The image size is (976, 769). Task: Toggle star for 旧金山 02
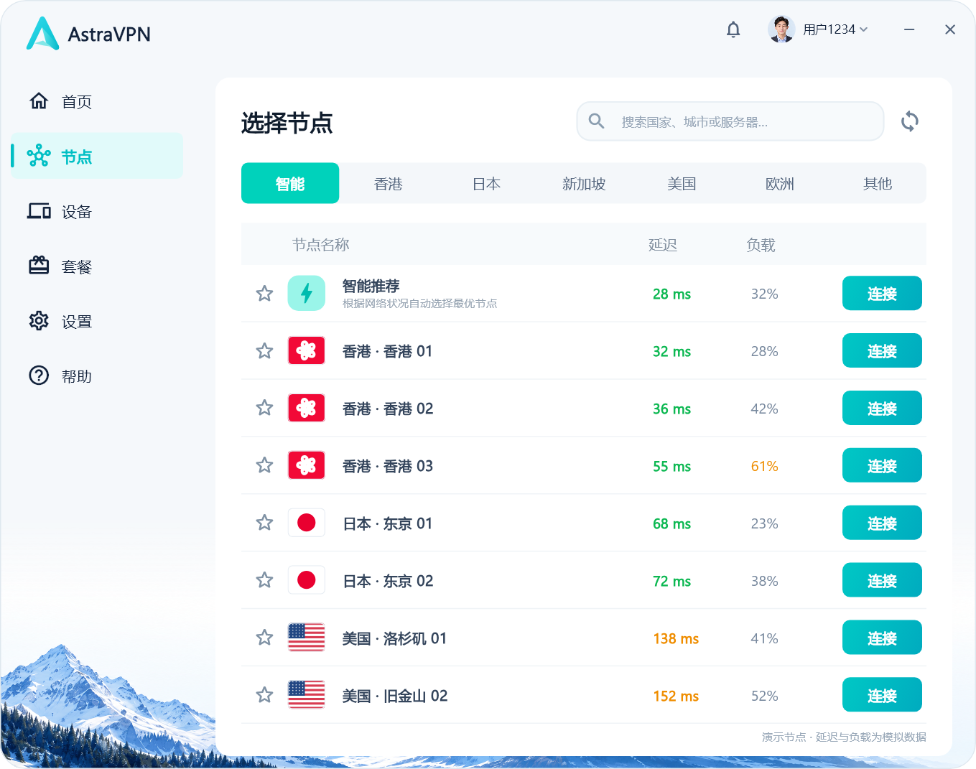click(265, 695)
